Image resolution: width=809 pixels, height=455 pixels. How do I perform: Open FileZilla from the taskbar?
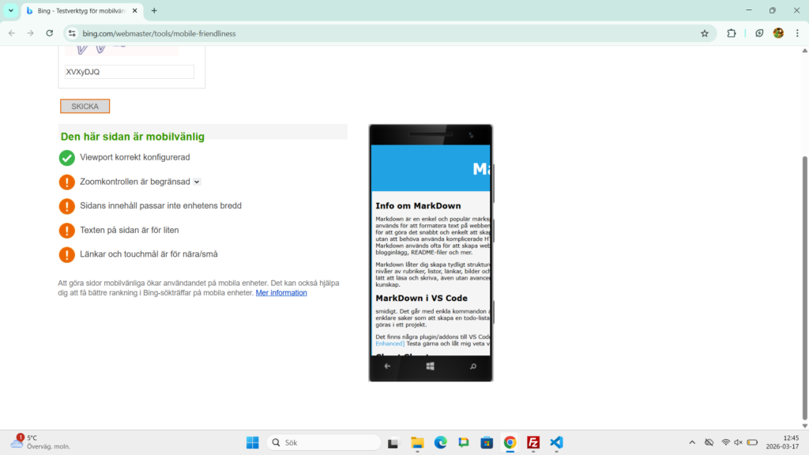533,442
